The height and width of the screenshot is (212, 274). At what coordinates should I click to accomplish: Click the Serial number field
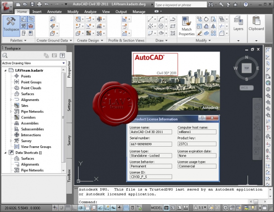click(x=151, y=144)
